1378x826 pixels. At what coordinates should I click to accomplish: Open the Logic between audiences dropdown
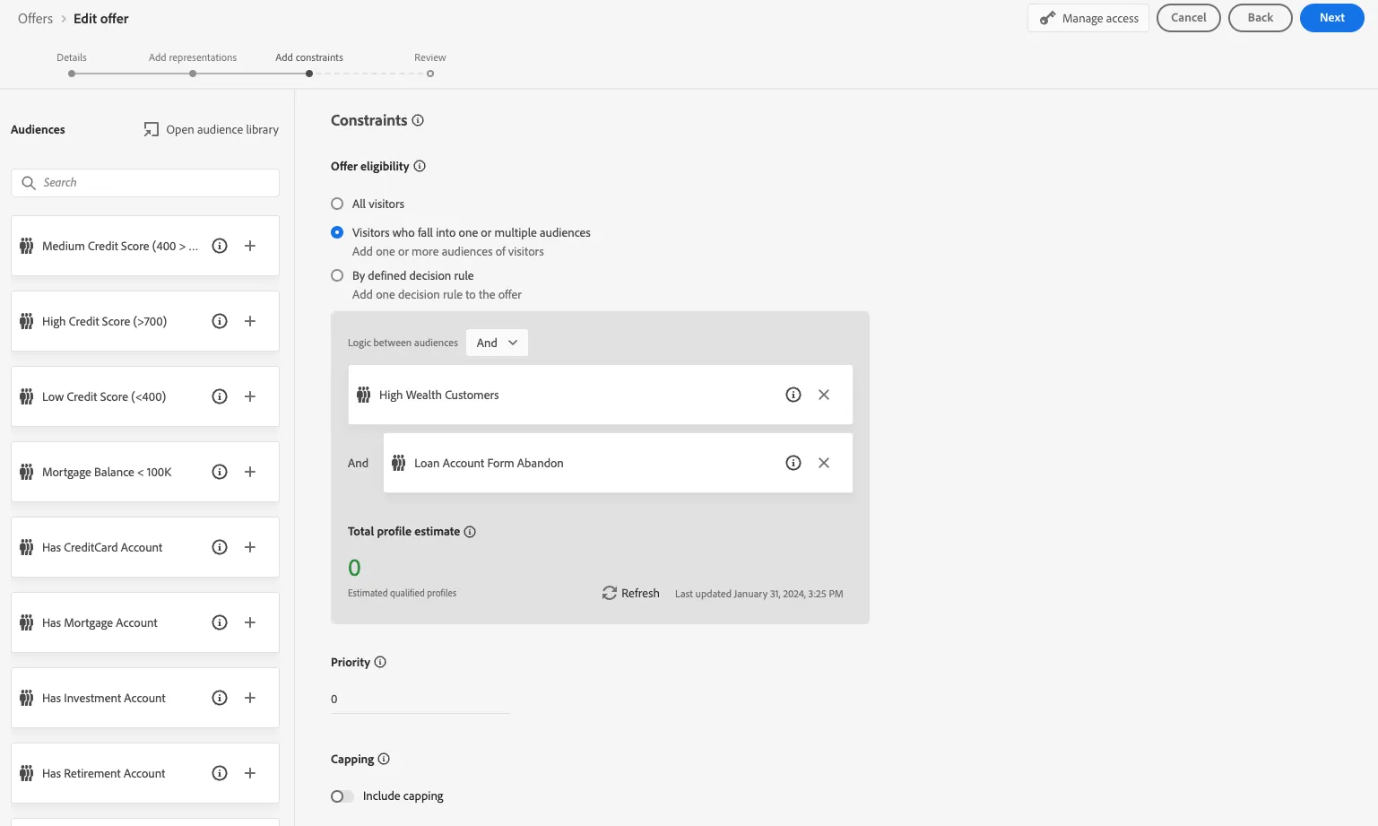coord(497,343)
